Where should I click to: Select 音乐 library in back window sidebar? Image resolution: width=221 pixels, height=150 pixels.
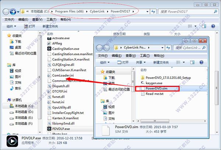[x=15, y=88]
